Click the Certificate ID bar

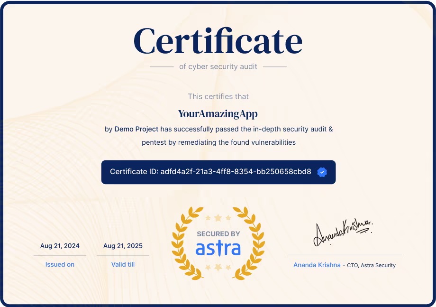[218, 172]
